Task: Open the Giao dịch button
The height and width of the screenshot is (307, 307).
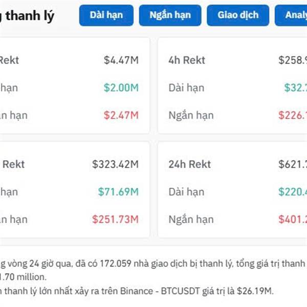Action: [x=238, y=15]
